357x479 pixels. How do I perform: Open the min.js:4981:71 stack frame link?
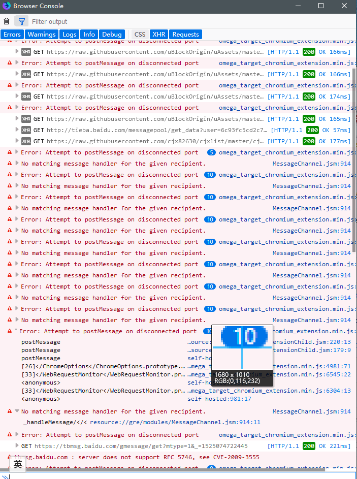coord(311,366)
